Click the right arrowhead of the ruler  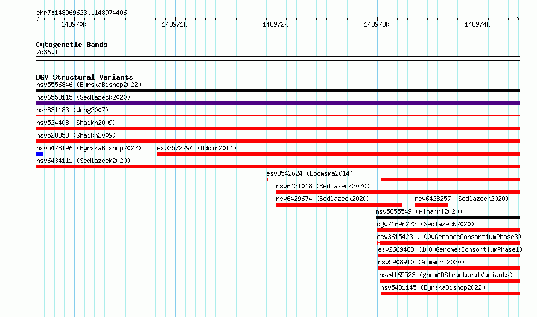(x=518, y=19)
